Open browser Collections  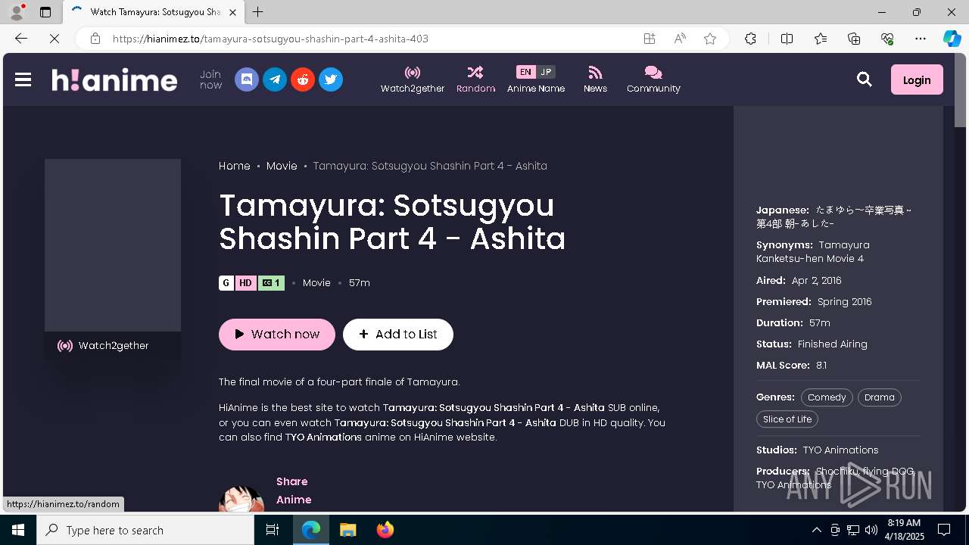(854, 39)
